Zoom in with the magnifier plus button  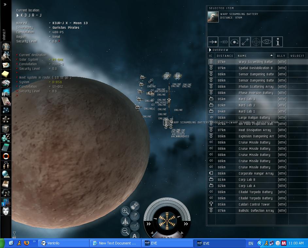tap(125, 211)
